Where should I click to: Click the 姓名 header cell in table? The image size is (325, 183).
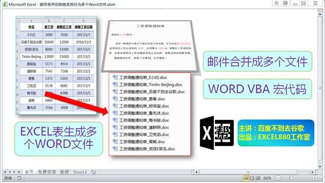pyautogui.click(x=31, y=27)
